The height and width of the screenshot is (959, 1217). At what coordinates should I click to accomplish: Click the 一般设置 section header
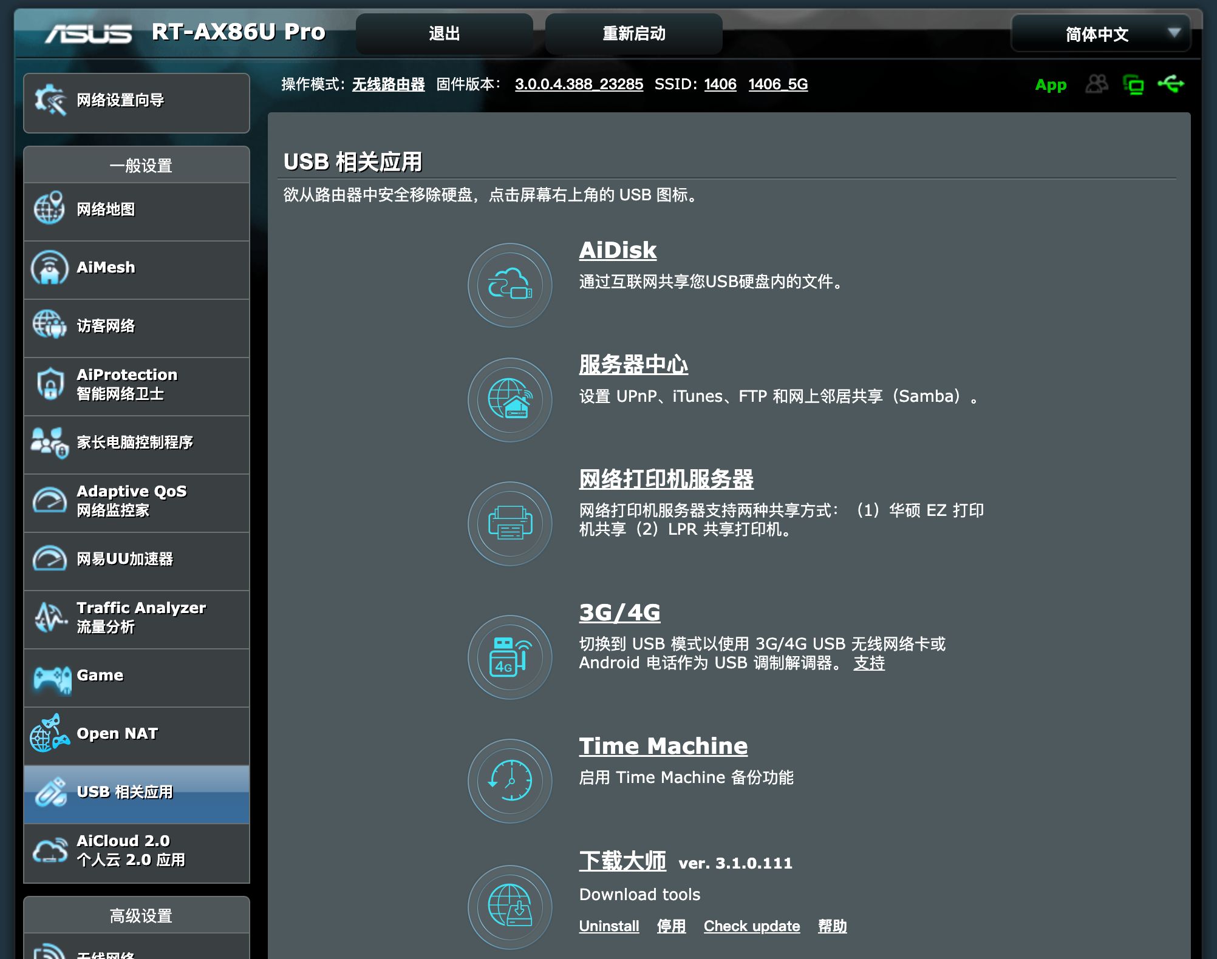point(137,165)
